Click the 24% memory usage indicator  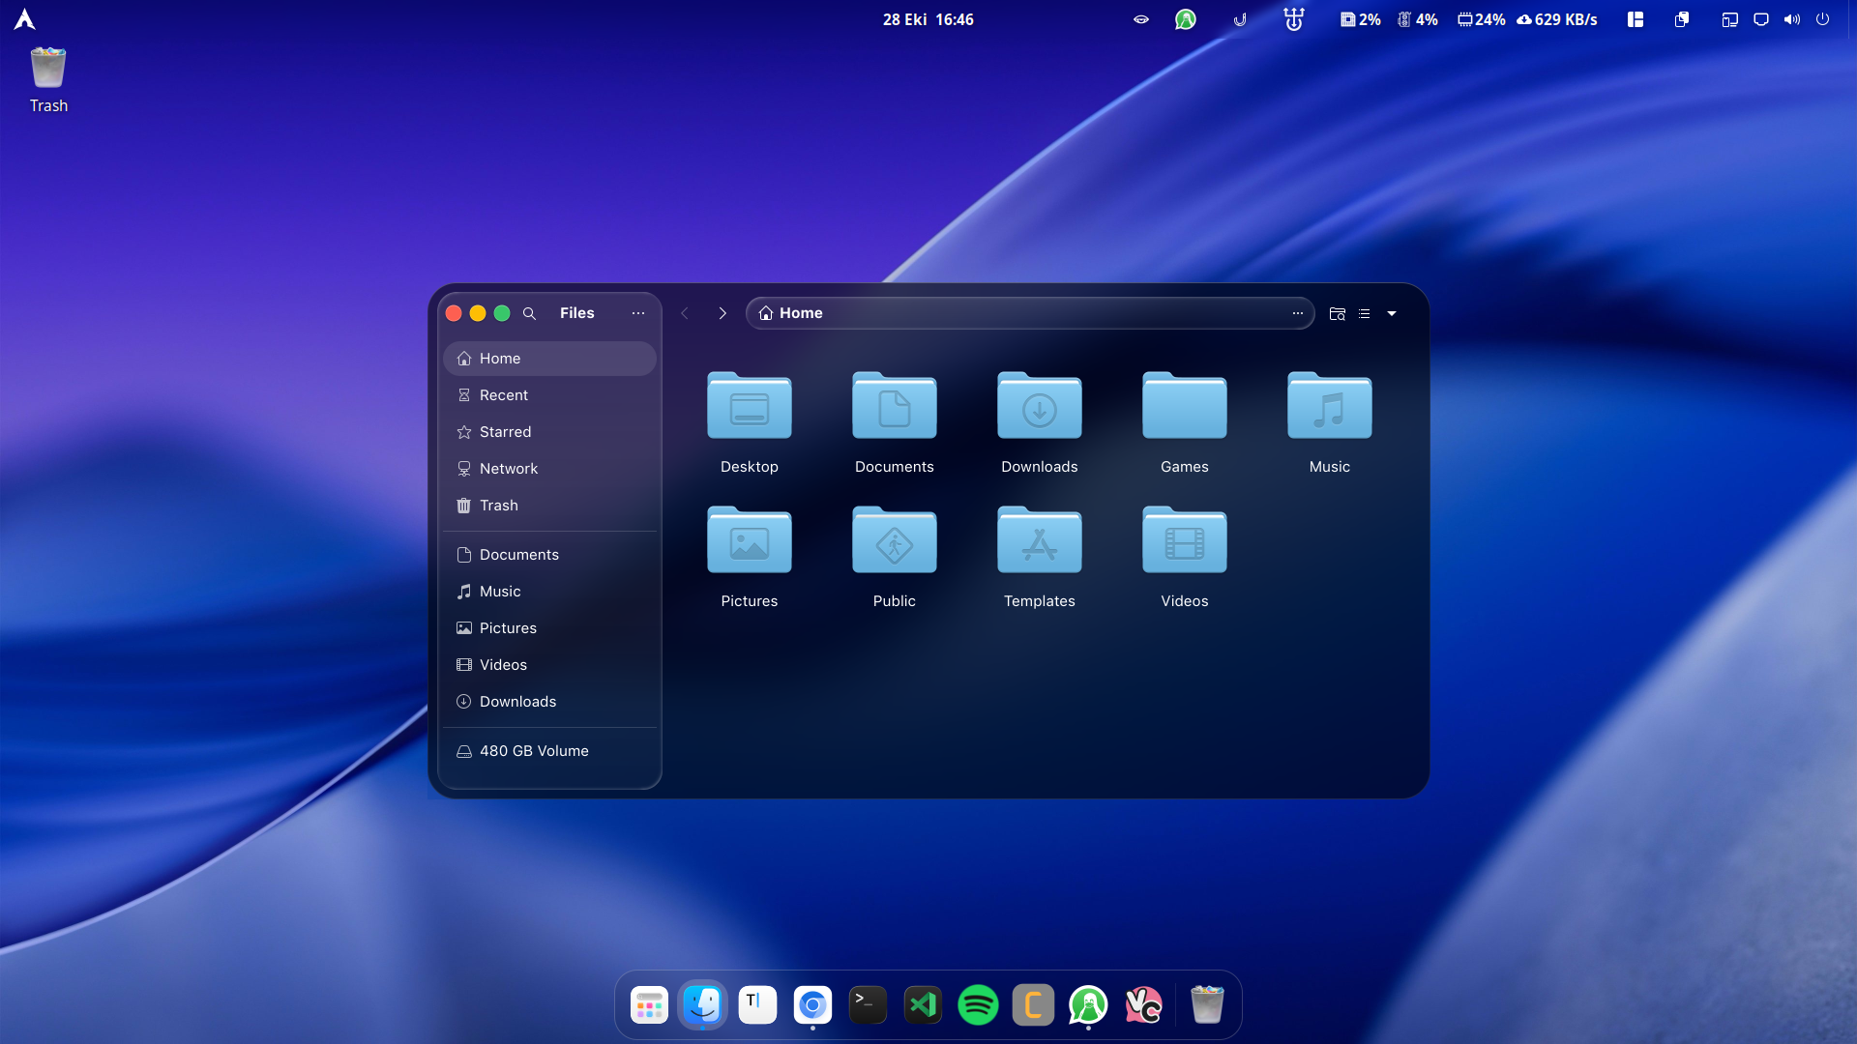tap(1482, 19)
